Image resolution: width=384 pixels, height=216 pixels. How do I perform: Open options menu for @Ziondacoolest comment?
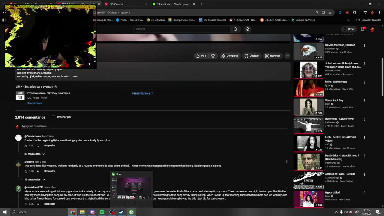[x=287, y=136]
